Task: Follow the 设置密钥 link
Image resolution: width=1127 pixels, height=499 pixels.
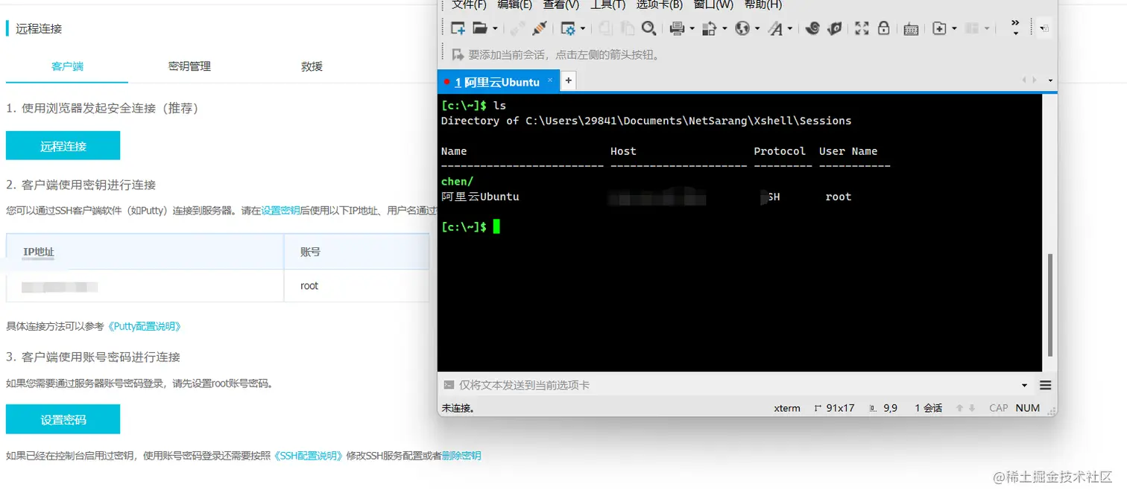Action: tap(280, 211)
